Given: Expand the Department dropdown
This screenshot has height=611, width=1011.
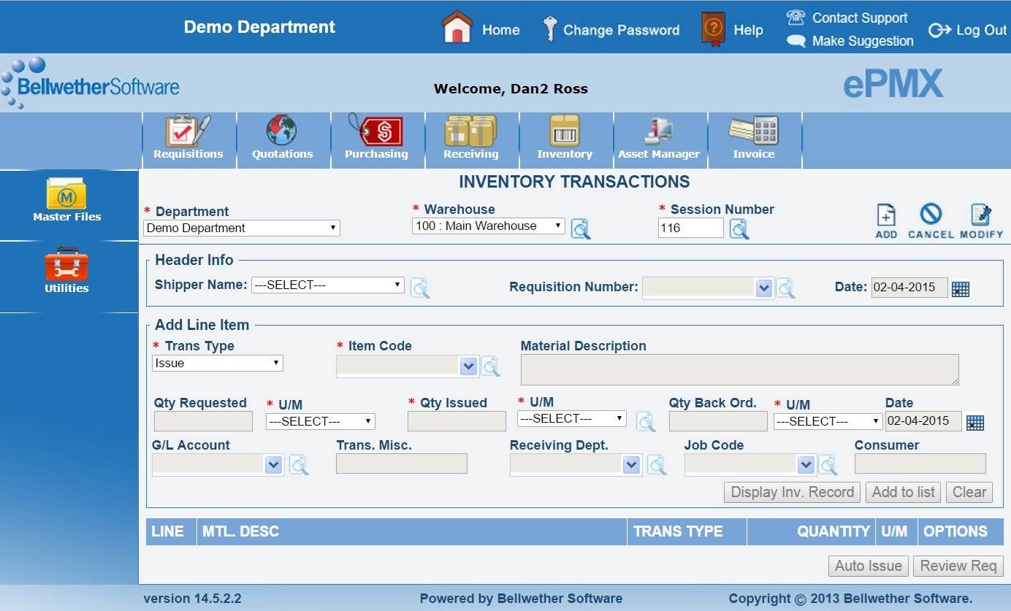Looking at the screenshot, I should [242, 228].
